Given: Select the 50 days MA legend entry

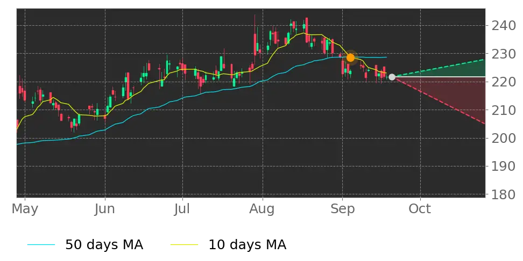Looking at the screenshot, I should tap(86, 245).
